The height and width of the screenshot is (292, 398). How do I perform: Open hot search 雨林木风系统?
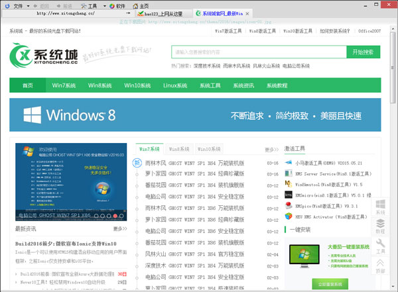237,66
